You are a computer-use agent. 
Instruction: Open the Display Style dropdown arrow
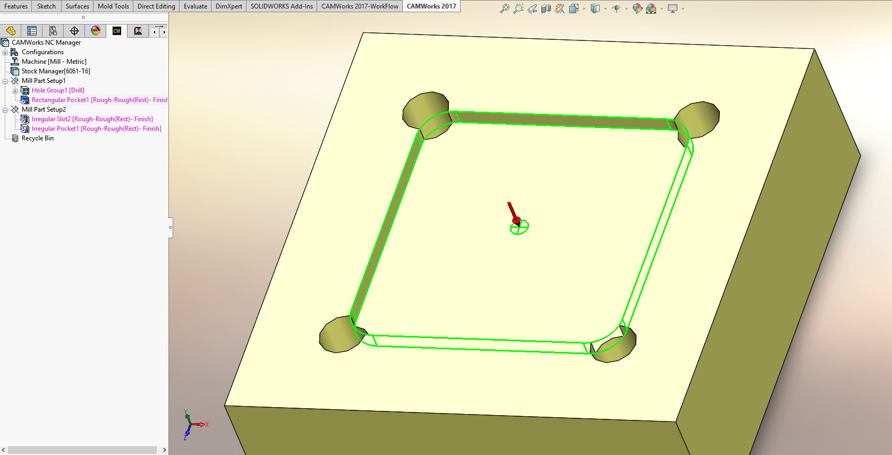[605, 9]
